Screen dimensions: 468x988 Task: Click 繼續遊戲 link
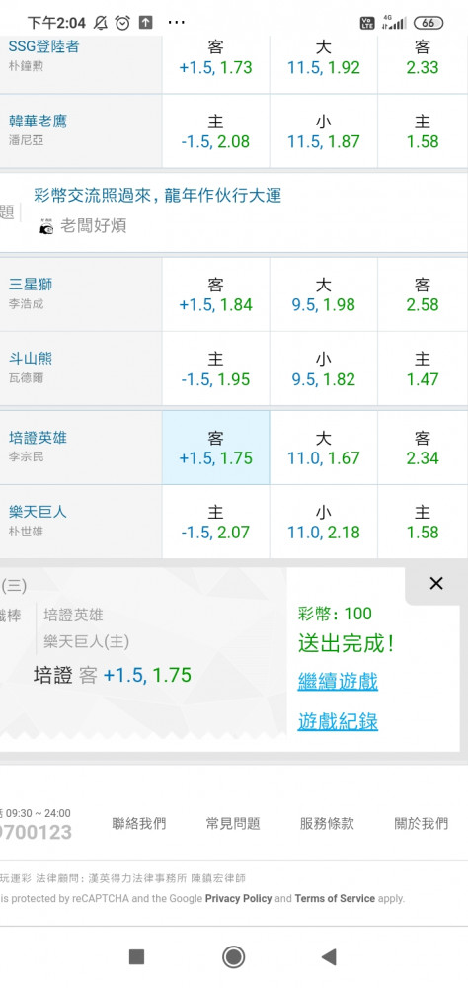tap(338, 681)
